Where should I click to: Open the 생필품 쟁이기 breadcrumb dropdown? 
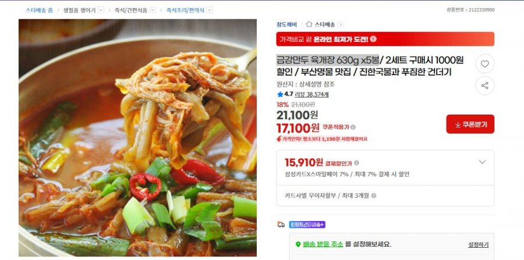coord(101,10)
